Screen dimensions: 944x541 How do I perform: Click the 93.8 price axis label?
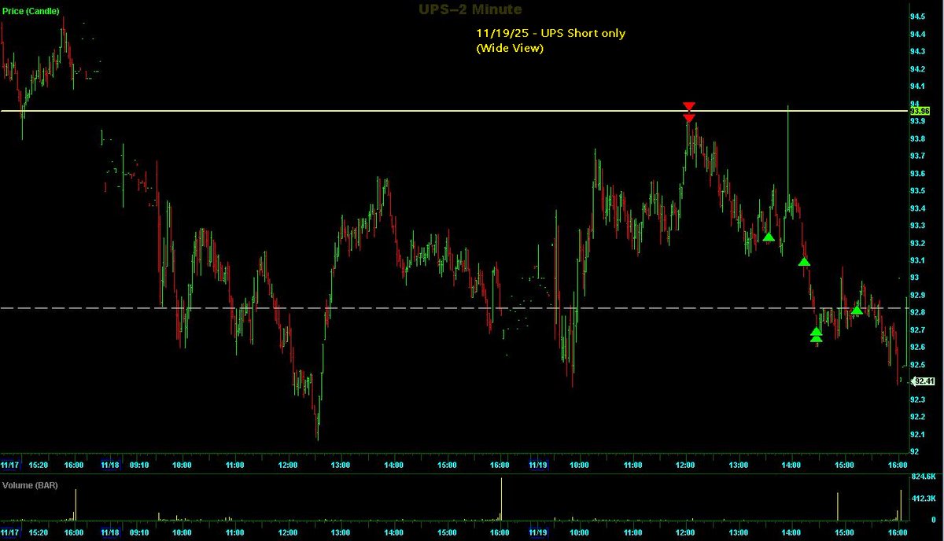point(918,138)
